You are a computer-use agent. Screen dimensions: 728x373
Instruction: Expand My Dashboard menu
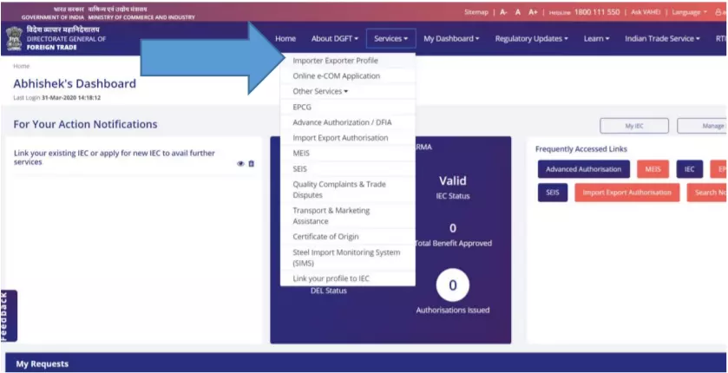coord(451,39)
